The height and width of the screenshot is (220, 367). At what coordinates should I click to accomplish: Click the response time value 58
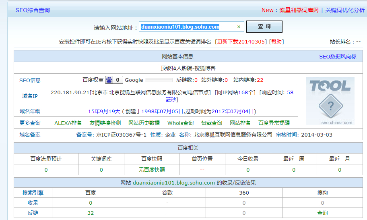point(290,92)
